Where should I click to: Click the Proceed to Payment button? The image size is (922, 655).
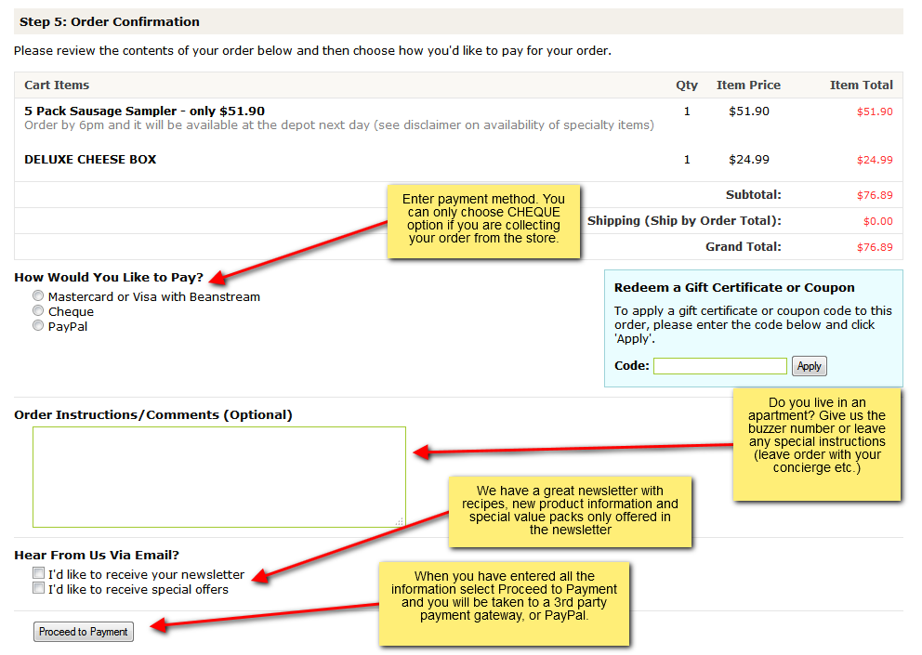point(84,632)
